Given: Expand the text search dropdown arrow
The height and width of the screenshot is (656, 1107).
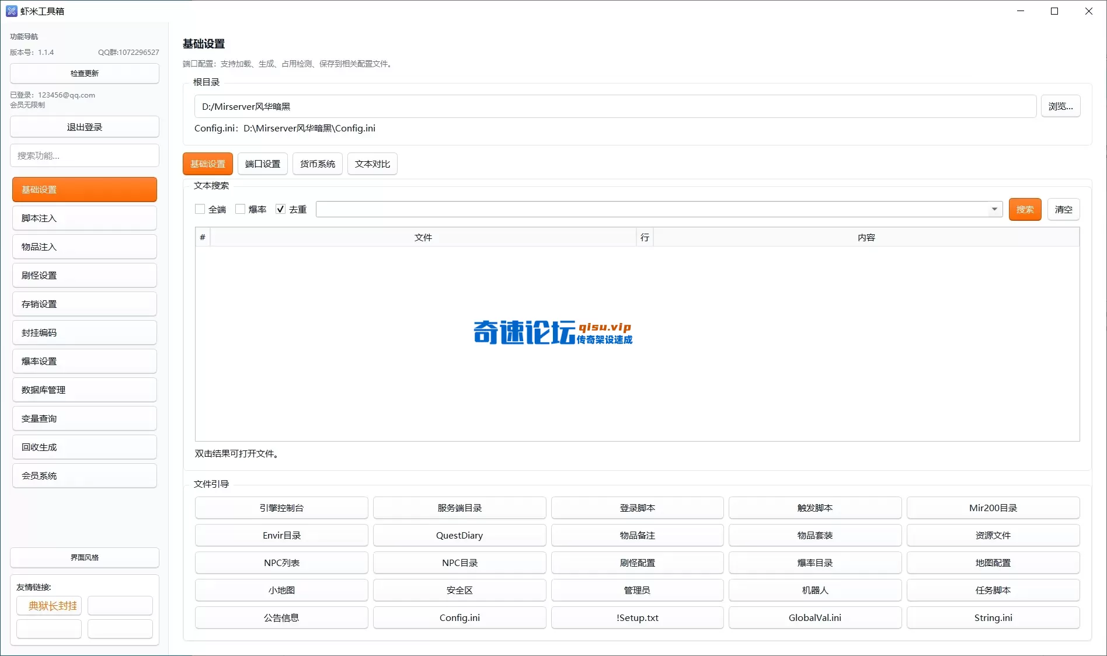Looking at the screenshot, I should 994,209.
